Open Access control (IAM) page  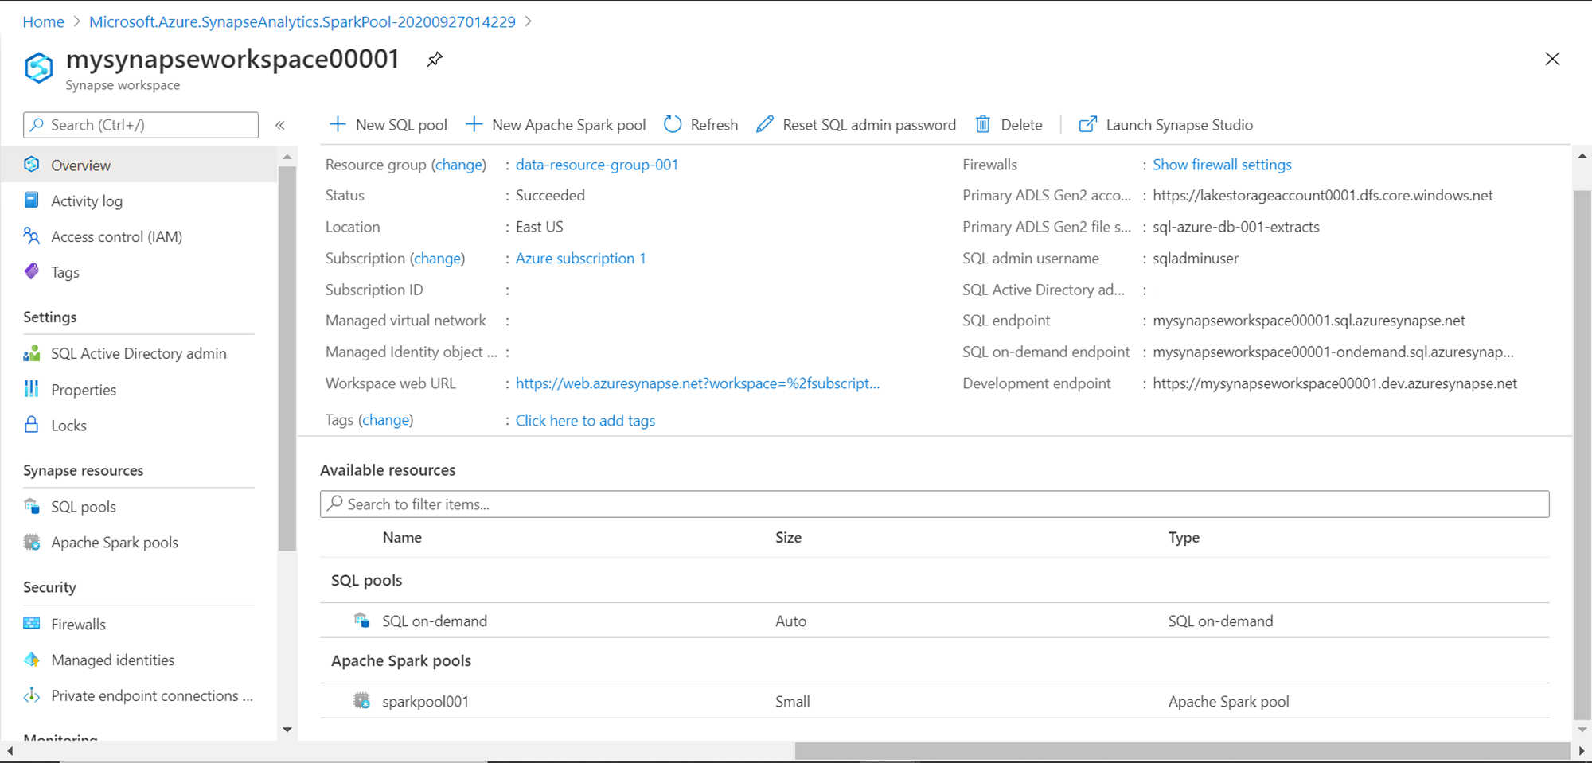tap(116, 237)
